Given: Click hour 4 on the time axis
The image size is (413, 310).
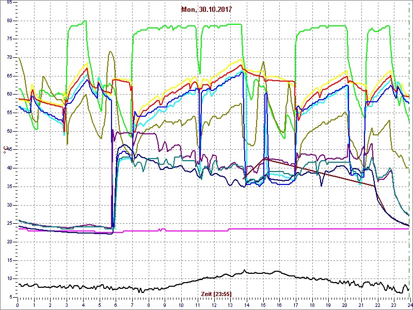Looking at the screenshot, I should [x=83, y=304].
